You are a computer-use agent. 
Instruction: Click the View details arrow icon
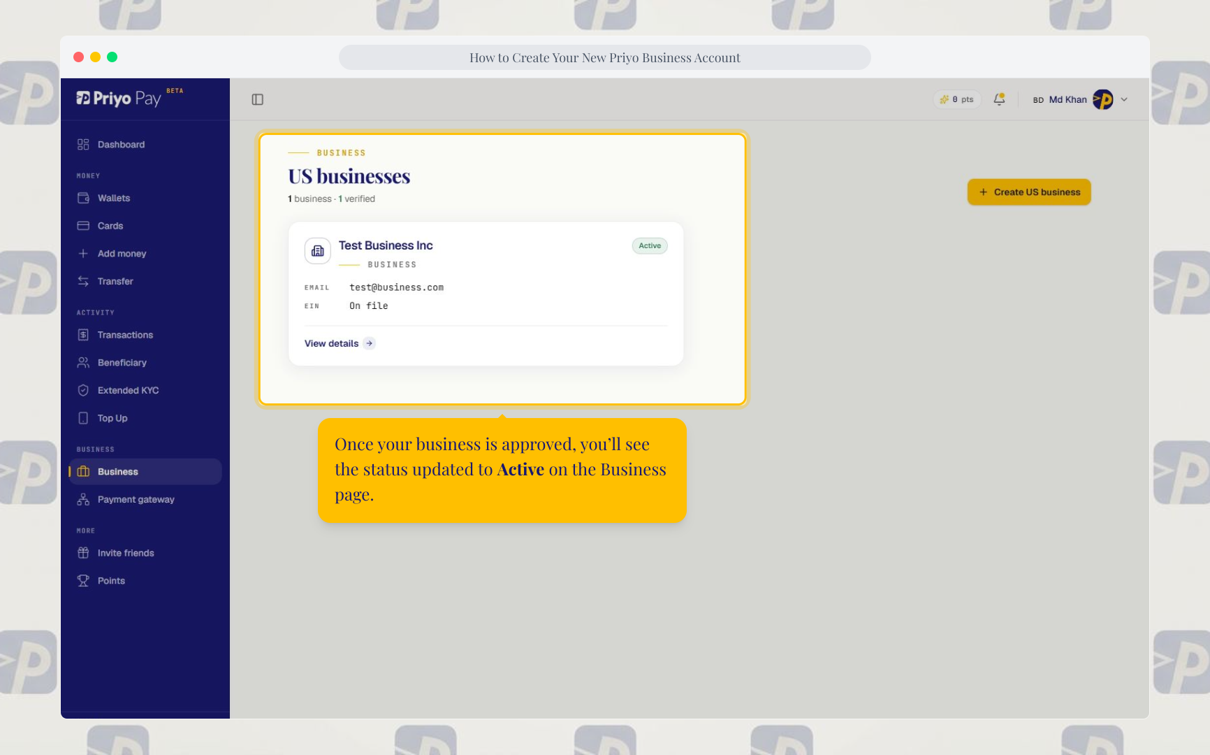pos(370,343)
